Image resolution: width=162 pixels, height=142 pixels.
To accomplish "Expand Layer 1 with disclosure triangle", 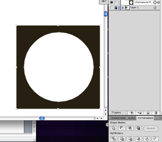I will click(123, 8).
